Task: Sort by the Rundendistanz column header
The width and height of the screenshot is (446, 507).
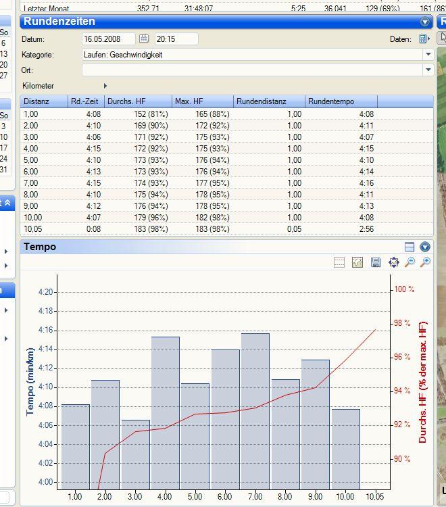Action: [269, 101]
